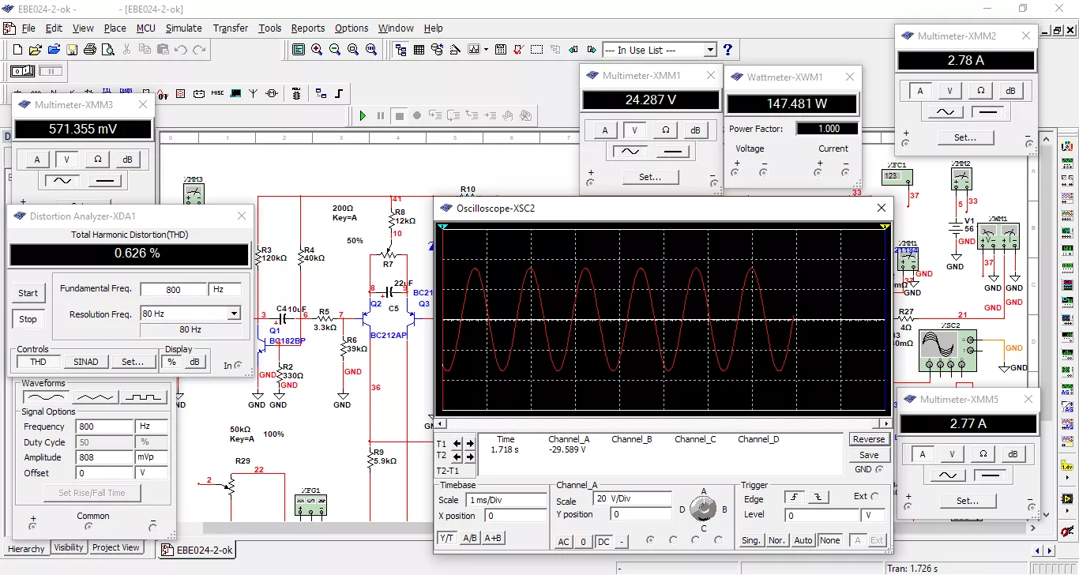Click the Zoom to Area icon
1079x575 pixels.
[353, 50]
